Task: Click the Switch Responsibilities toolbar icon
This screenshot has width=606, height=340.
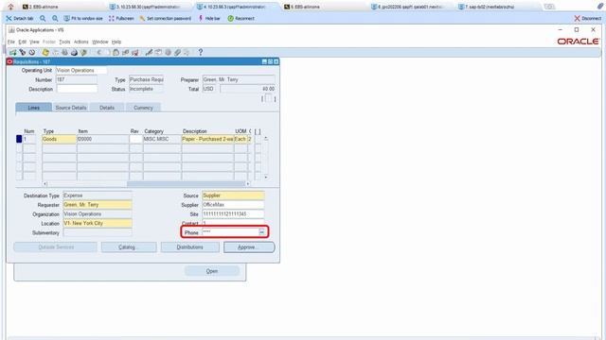Action: tap(64, 53)
